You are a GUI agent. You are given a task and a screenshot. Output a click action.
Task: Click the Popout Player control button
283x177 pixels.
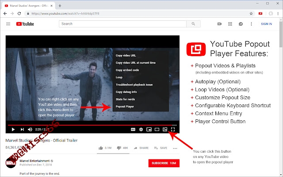tap(165, 129)
